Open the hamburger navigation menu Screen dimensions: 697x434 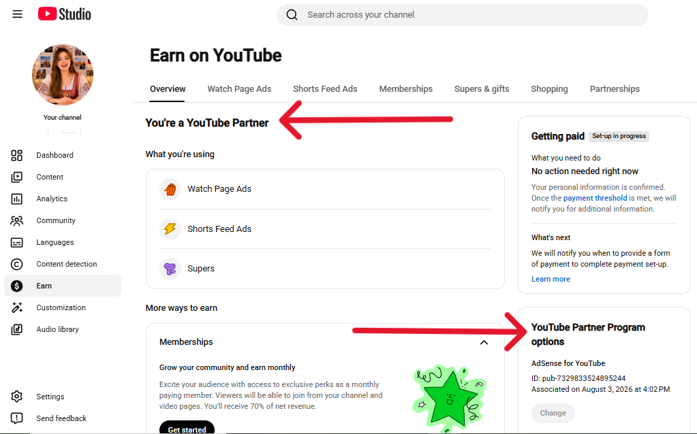coord(17,14)
